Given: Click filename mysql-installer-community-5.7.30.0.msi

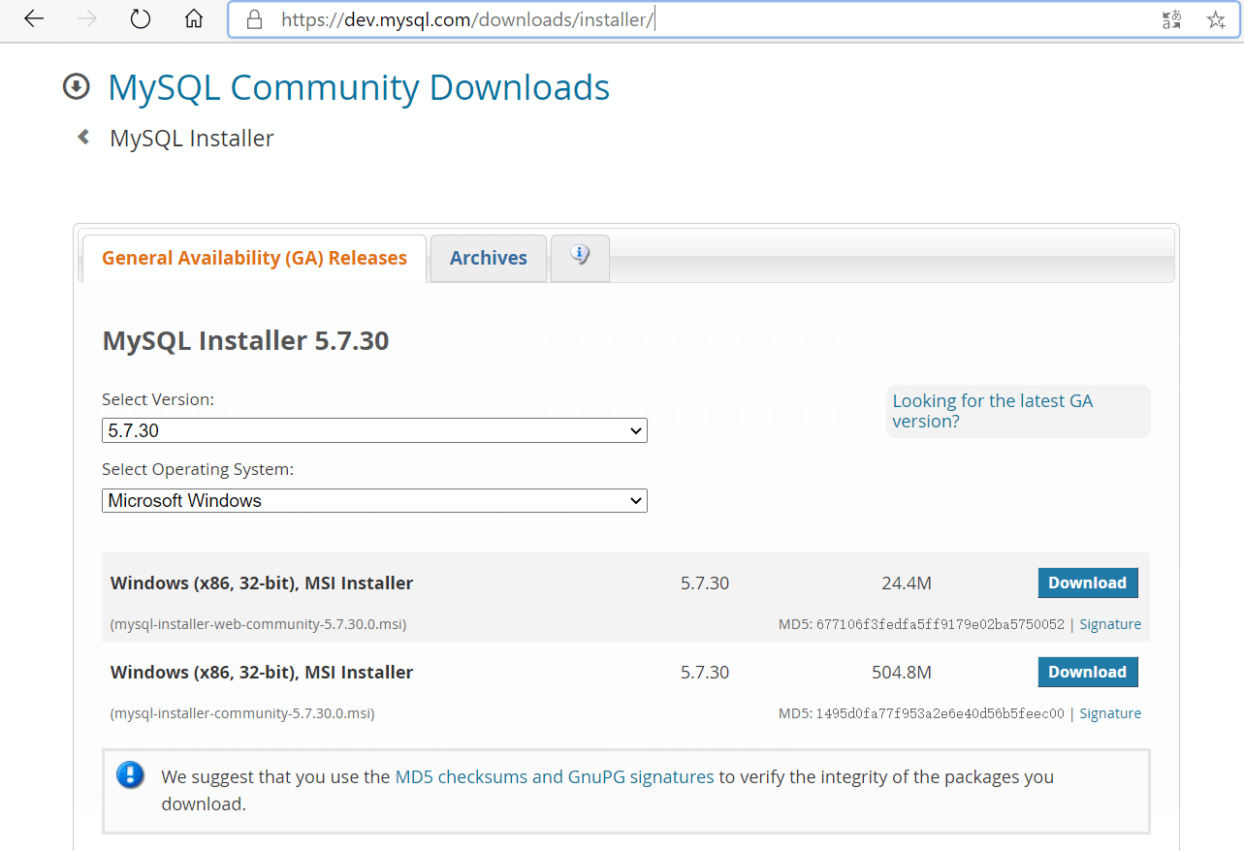Looking at the screenshot, I should point(242,713).
